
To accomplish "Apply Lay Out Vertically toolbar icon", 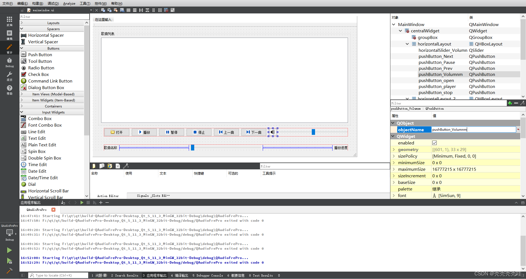I will click(135, 10).
